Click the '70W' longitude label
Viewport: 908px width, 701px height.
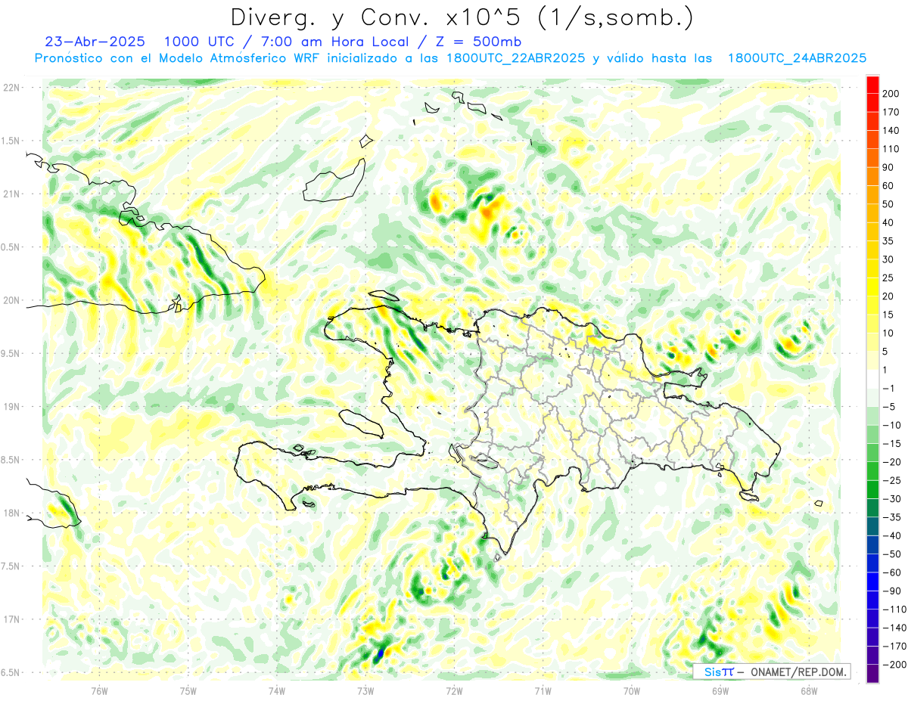click(x=632, y=690)
